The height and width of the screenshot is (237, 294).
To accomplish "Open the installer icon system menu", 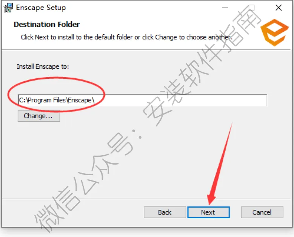I will pos(8,8).
